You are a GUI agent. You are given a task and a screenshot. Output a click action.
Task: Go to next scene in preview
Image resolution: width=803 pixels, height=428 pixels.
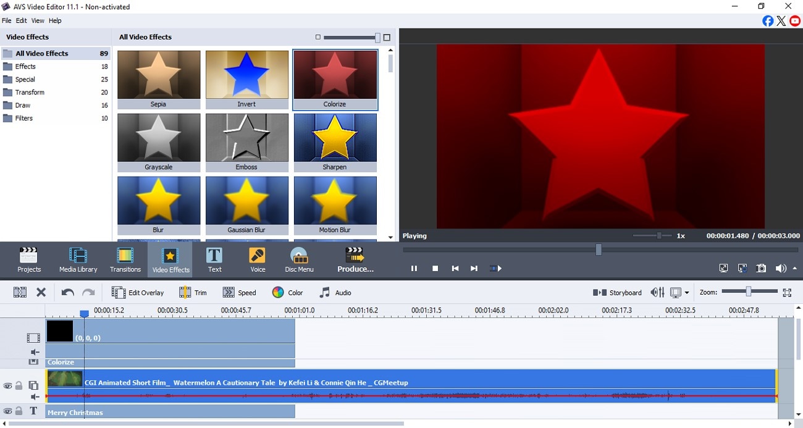tap(495, 269)
